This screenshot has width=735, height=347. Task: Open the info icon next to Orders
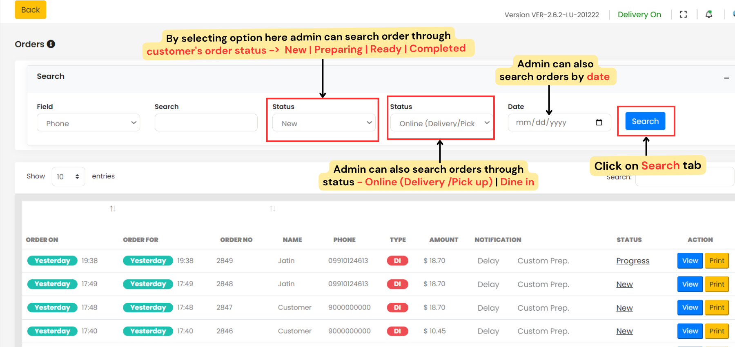coord(51,44)
